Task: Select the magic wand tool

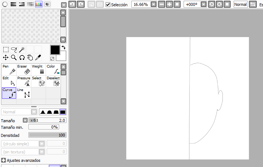Action: coord(22,50)
